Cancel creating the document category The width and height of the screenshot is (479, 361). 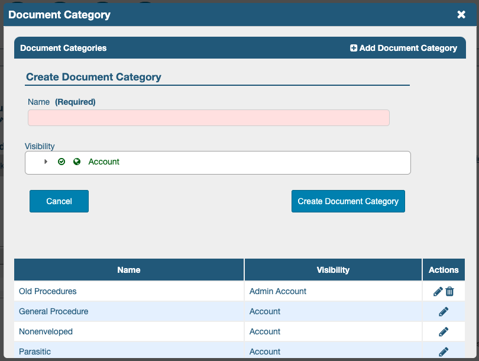(59, 201)
